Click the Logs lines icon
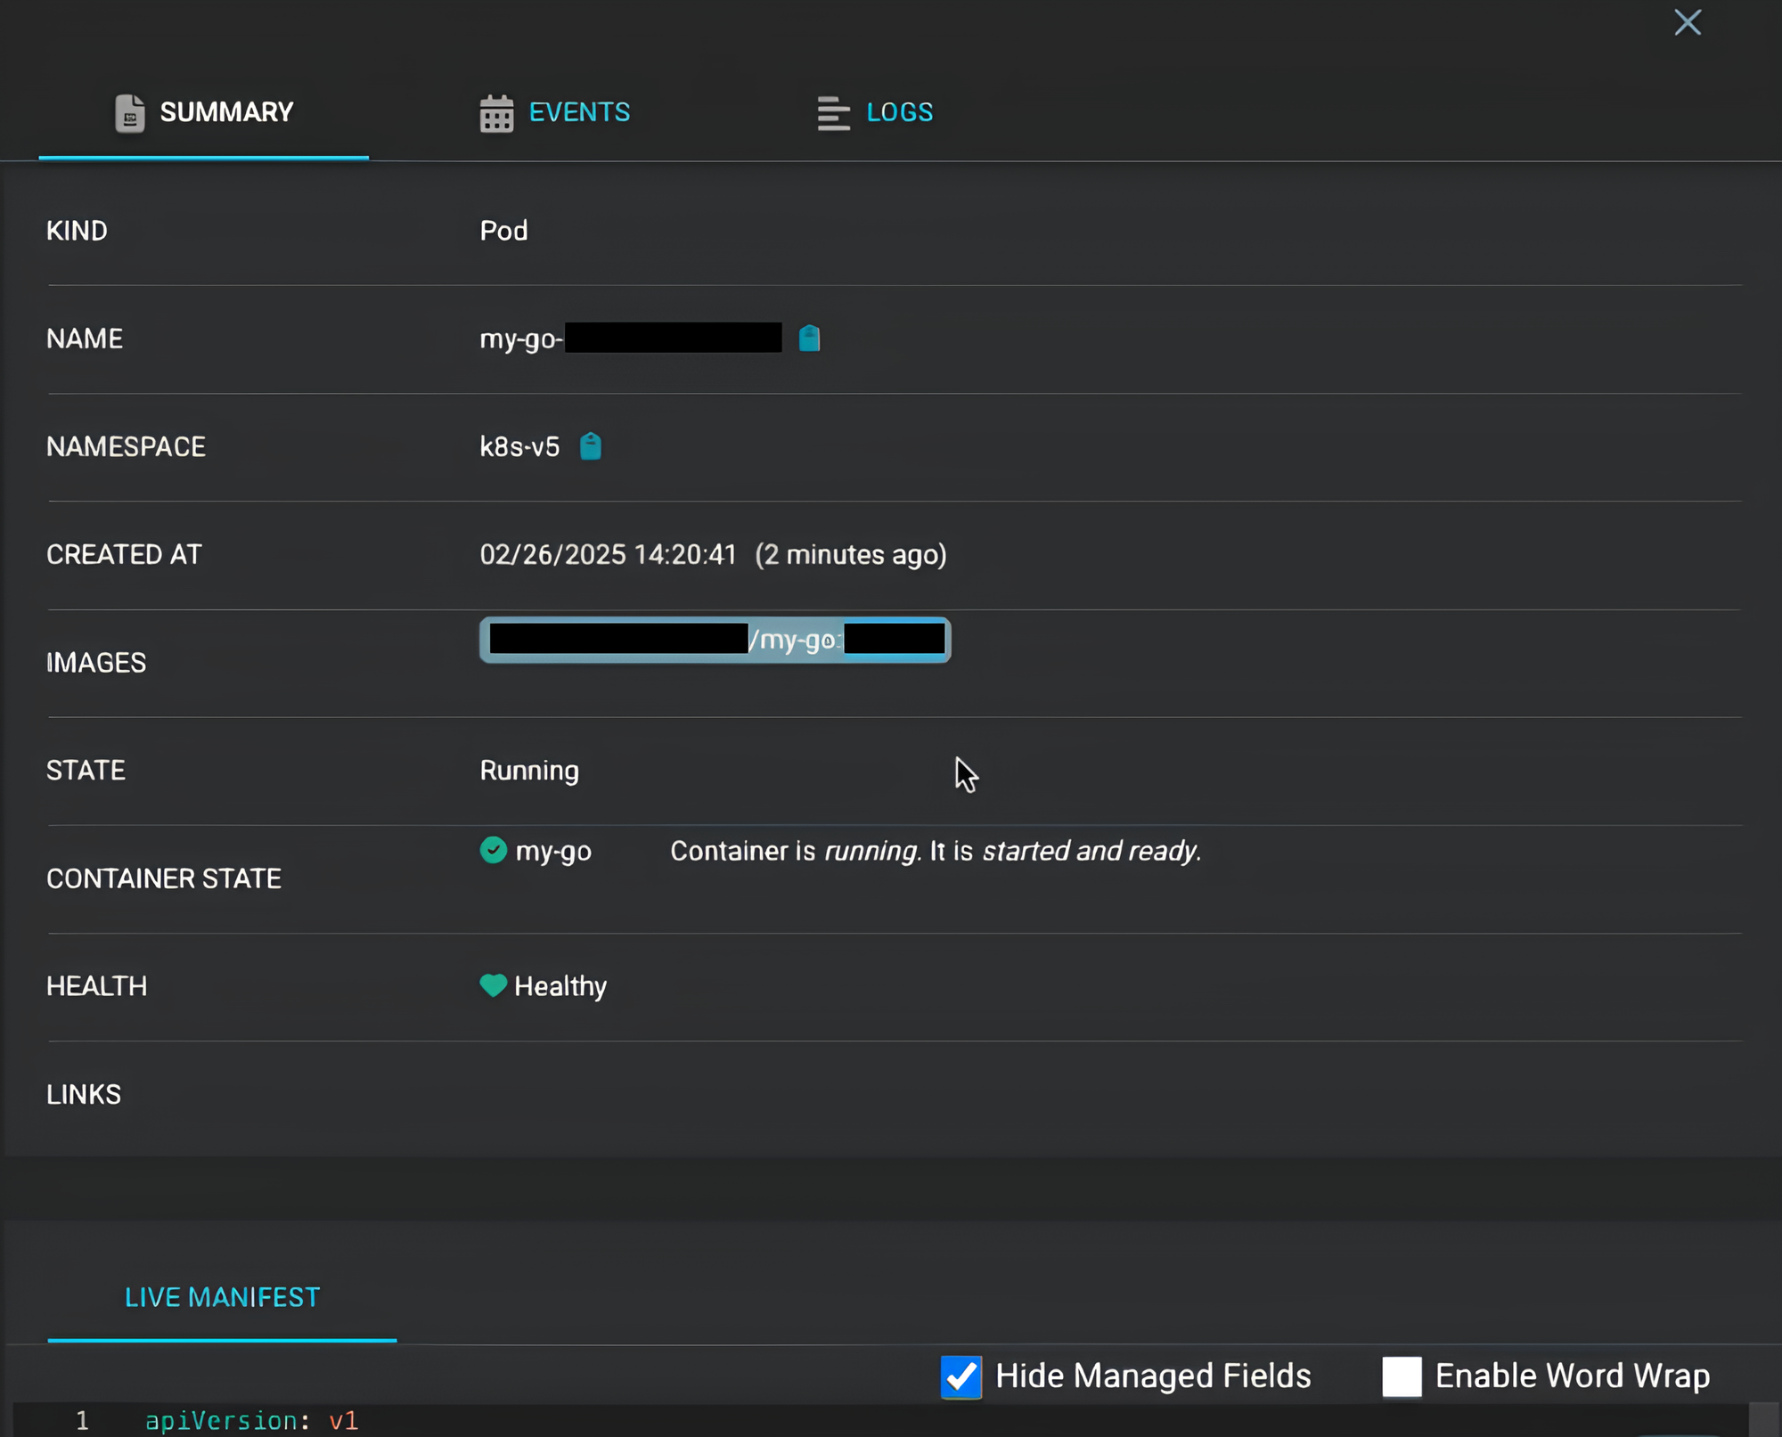Image resolution: width=1782 pixels, height=1437 pixels. click(833, 113)
